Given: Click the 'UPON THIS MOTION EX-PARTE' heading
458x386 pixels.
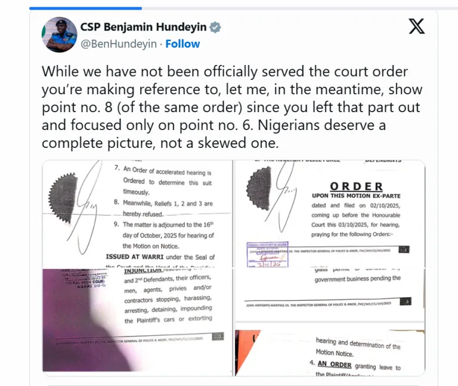Looking at the screenshot, I should (x=356, y=196).
